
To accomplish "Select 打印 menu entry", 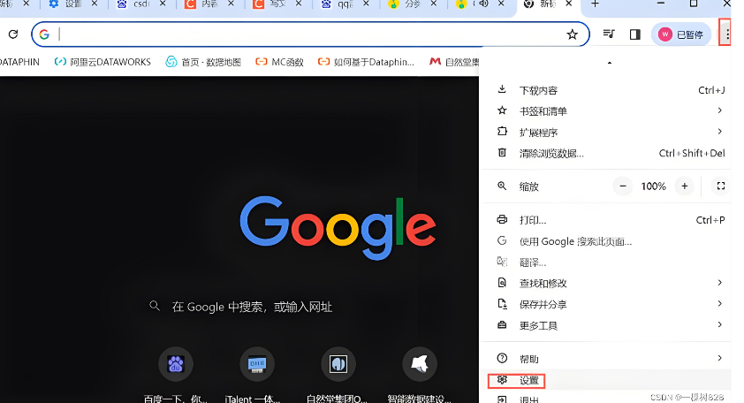I will [x=607, y=220].
